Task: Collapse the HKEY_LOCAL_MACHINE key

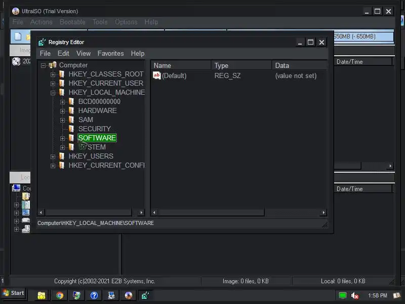Action: tap(53, 93)
